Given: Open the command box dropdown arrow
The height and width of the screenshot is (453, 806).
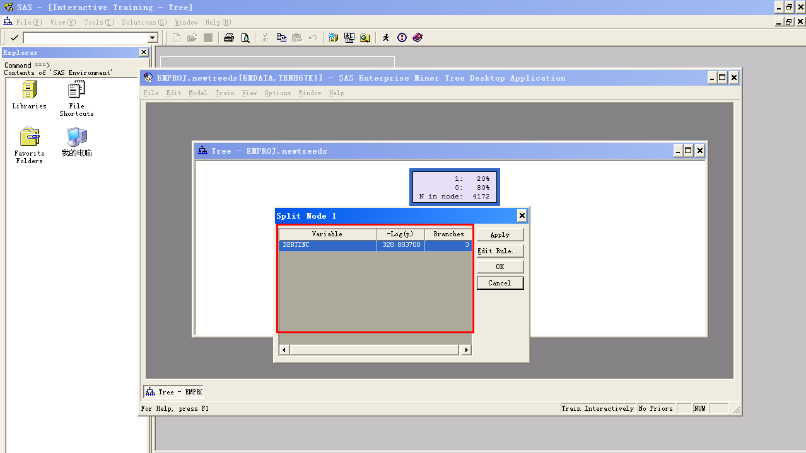Looking at the screenshot, I should [x=152, y=38].
